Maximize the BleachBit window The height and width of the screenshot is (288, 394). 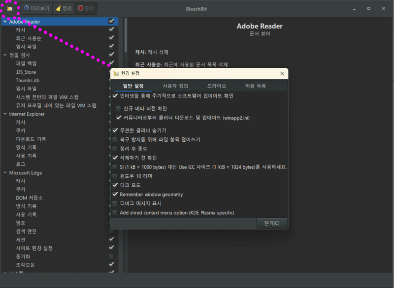point(369,8)
